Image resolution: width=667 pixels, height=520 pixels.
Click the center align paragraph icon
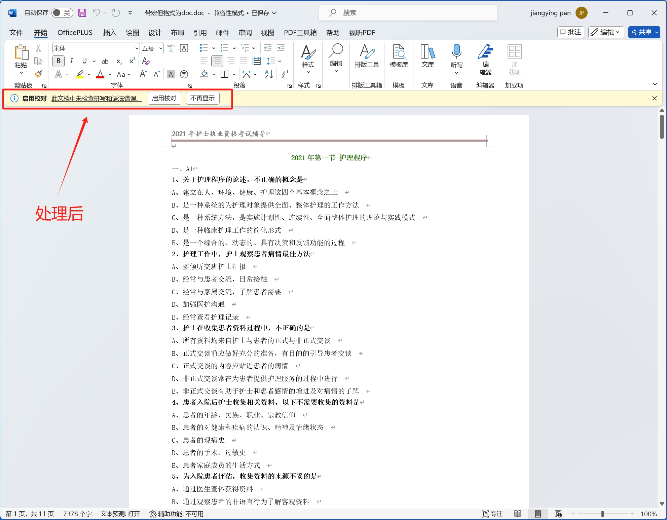click(x=217, y=61)
